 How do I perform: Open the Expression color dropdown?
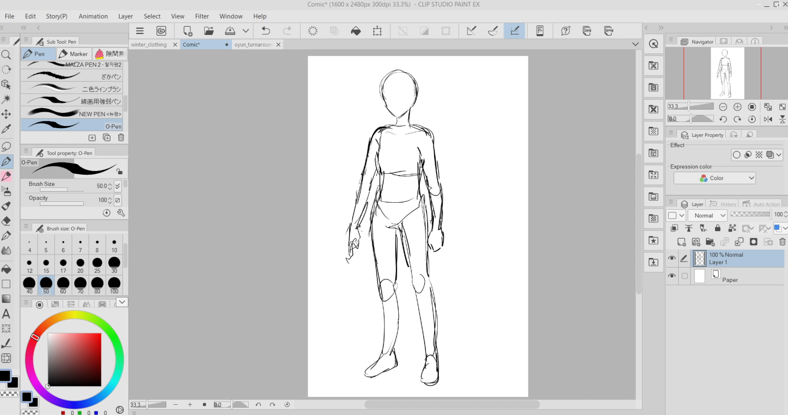point(715,178)
